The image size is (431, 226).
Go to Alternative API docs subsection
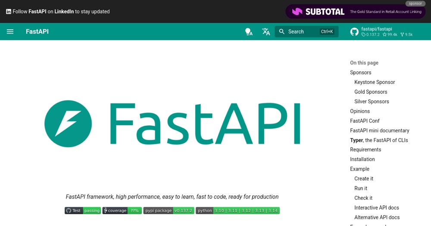(377, 217)
